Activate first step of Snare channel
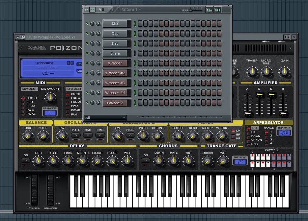 tap(140, 53)
